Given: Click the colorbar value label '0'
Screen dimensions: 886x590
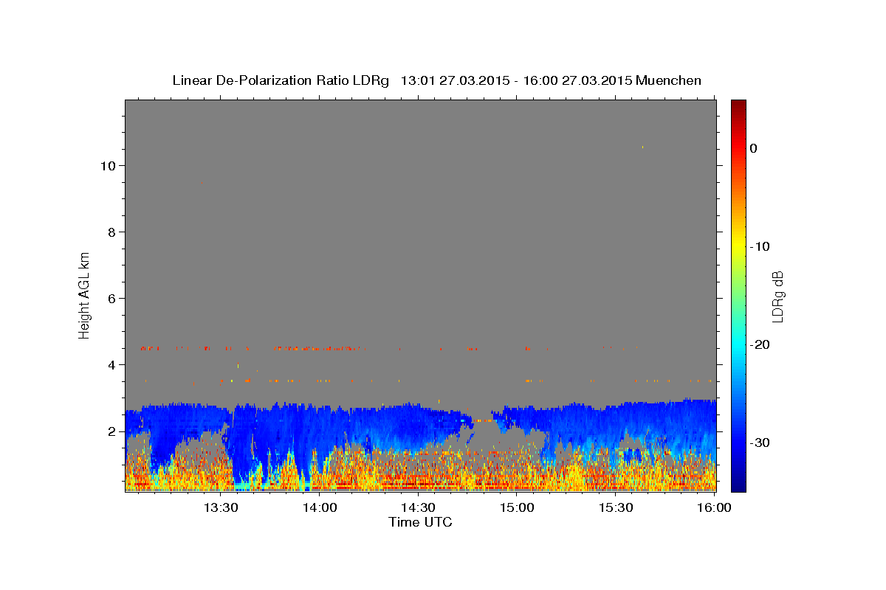Looking at the screenshot, I should 754,148.
